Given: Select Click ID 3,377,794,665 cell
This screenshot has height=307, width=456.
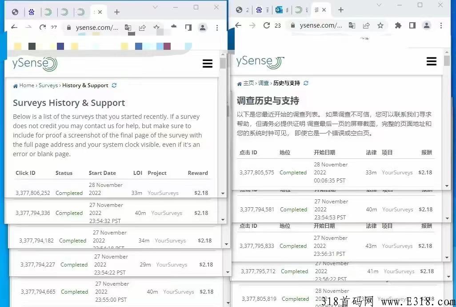Looking at the screenshot, I should tap(38, 291).
